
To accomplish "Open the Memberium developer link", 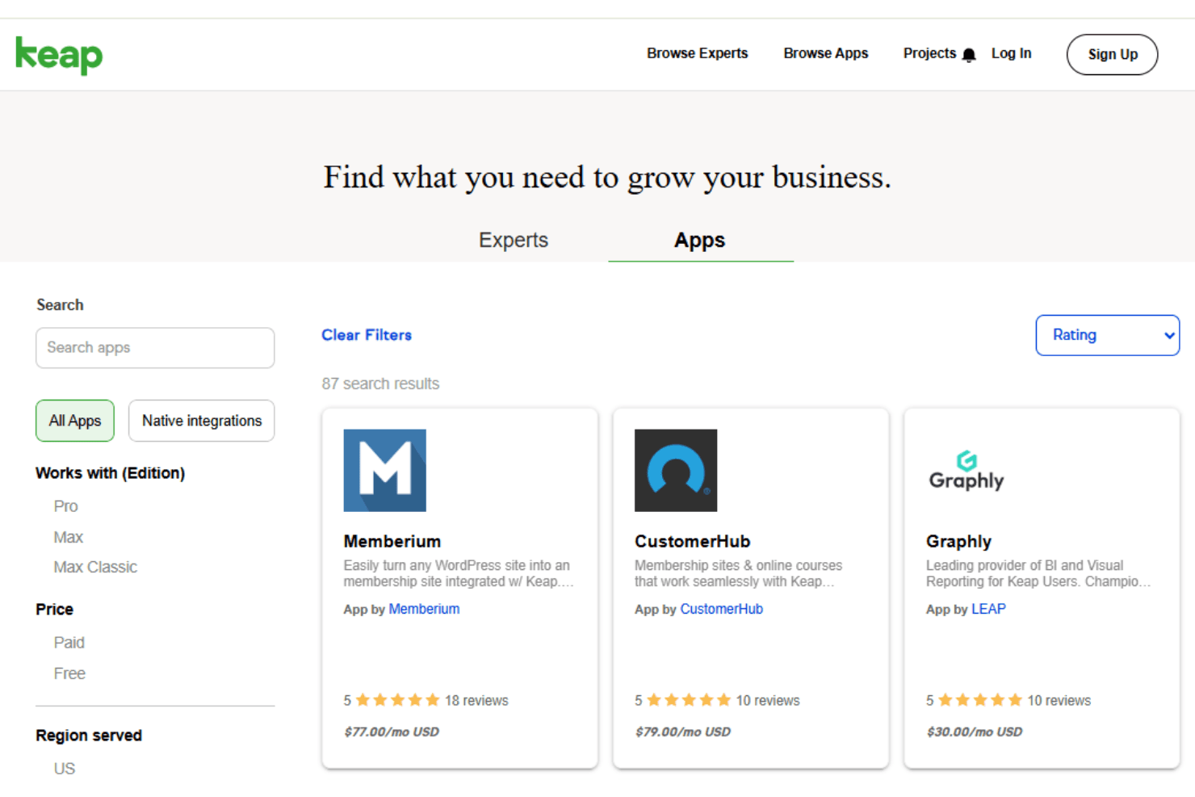I will click(x=424, y=609).
